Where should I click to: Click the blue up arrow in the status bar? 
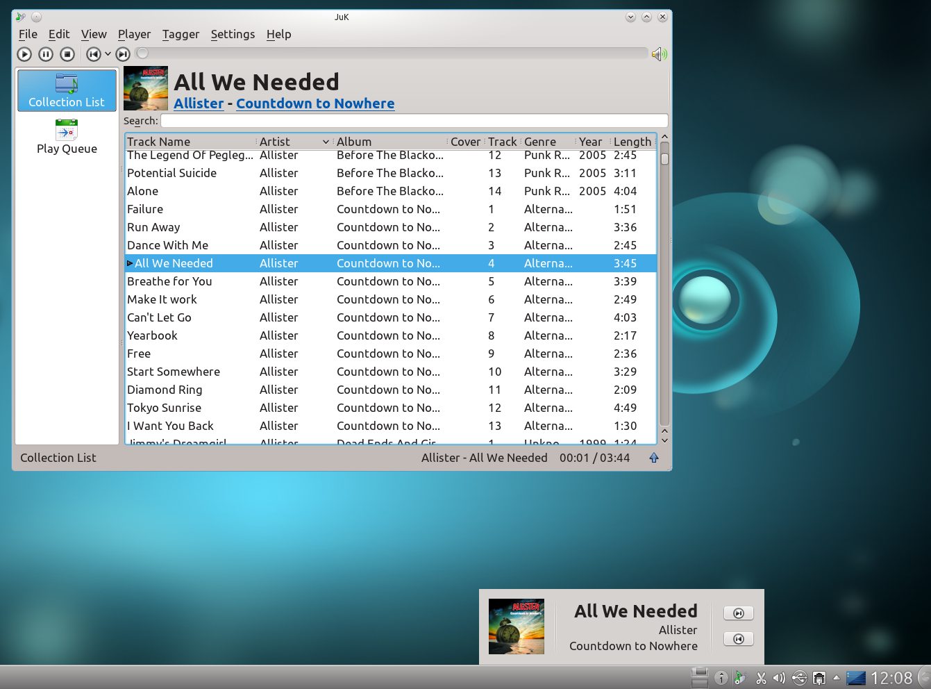653,458
